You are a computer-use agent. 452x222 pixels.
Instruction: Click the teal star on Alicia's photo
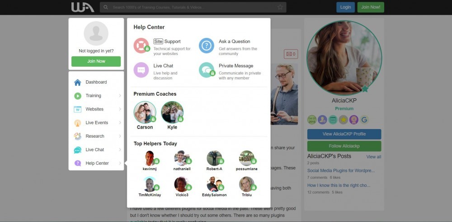365,89
